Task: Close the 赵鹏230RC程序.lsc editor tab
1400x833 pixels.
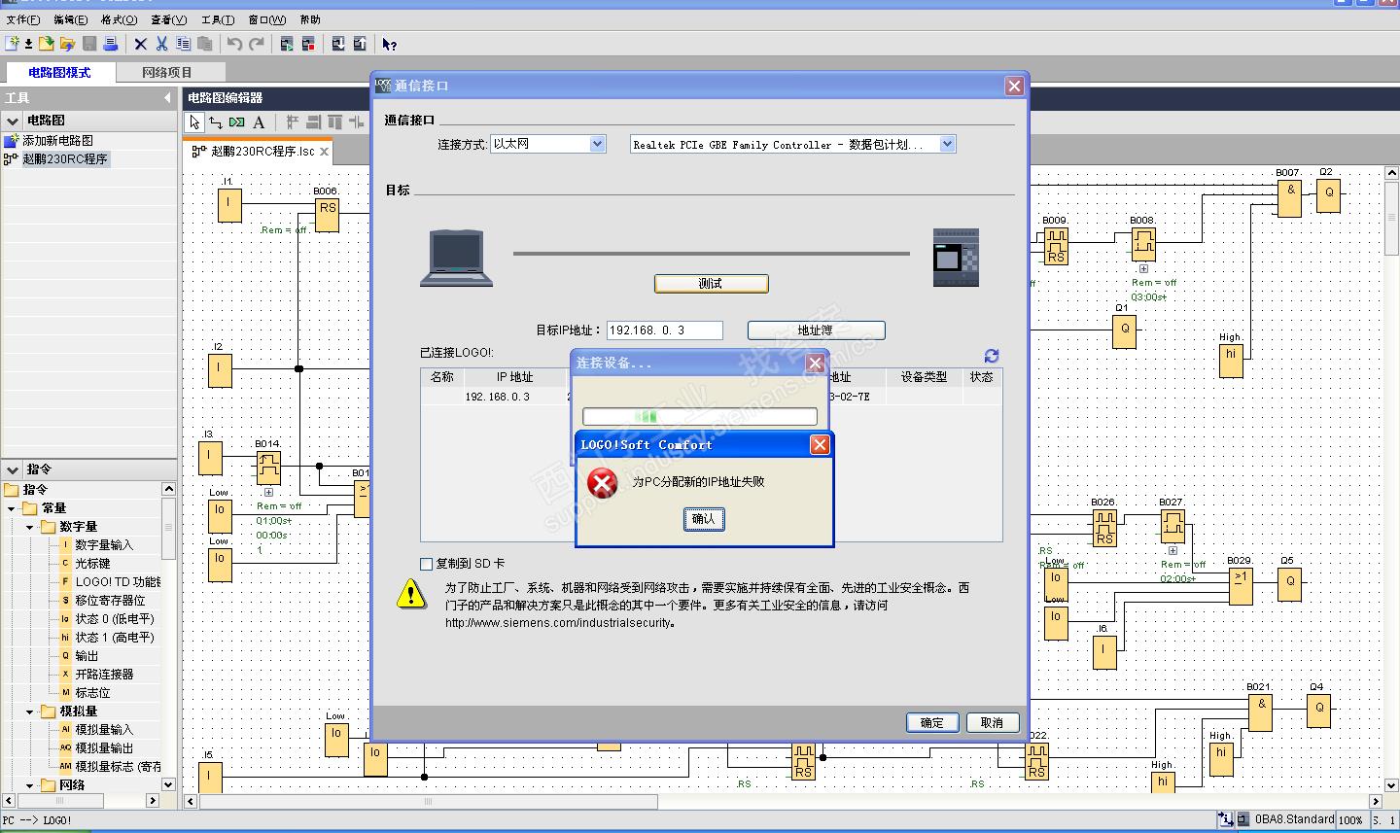Action: tap(324, 152)
